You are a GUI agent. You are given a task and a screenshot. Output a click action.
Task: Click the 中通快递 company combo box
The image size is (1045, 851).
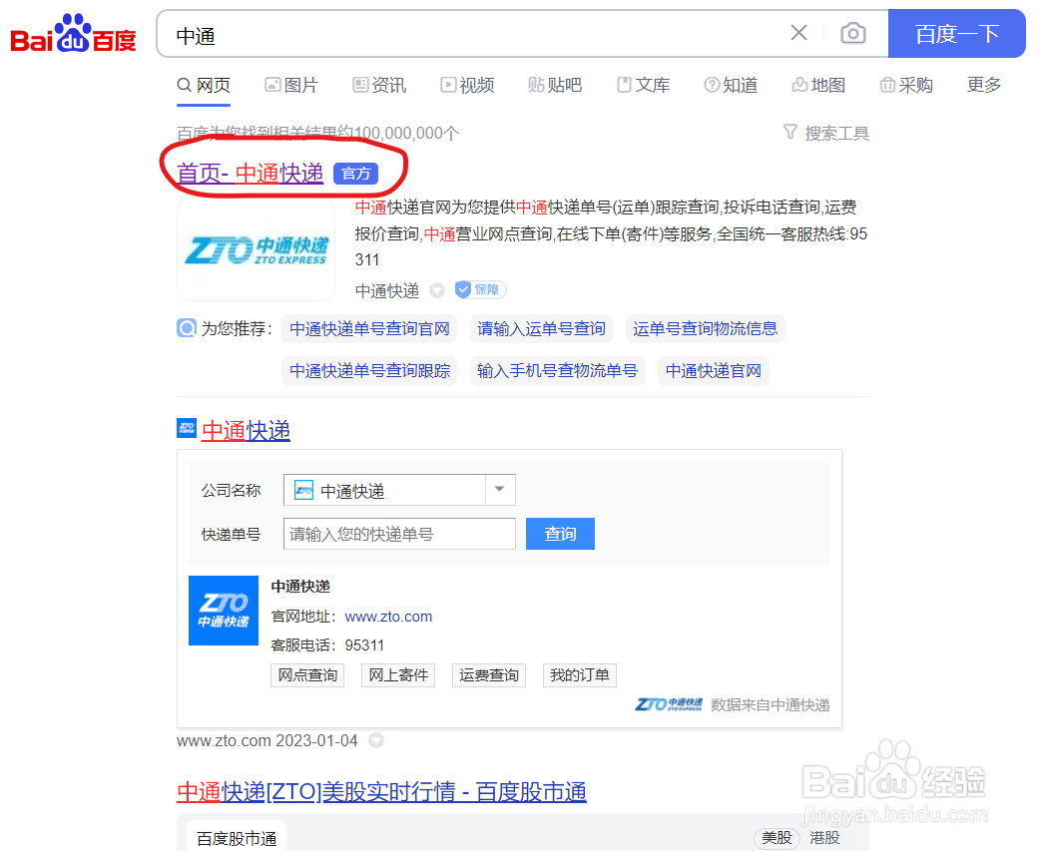399,490
